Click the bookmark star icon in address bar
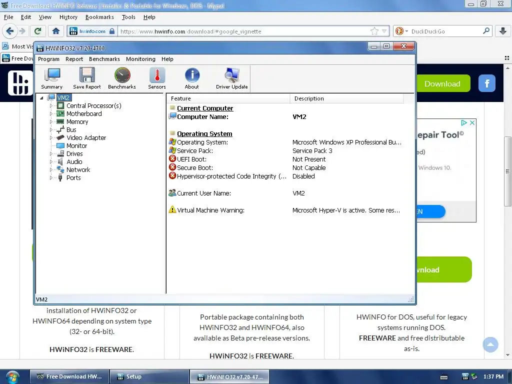The height and width of the screenshot is (384, 512). point(374,31)
